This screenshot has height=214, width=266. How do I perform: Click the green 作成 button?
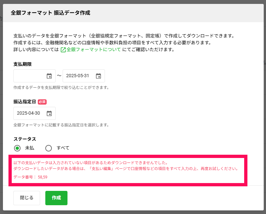click(56, 198)
